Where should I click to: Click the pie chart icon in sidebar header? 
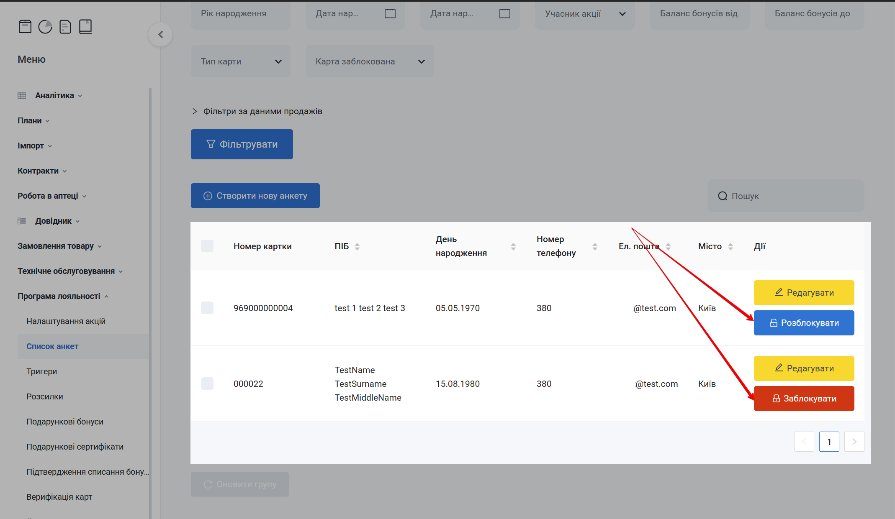click(x=45, y=27)
